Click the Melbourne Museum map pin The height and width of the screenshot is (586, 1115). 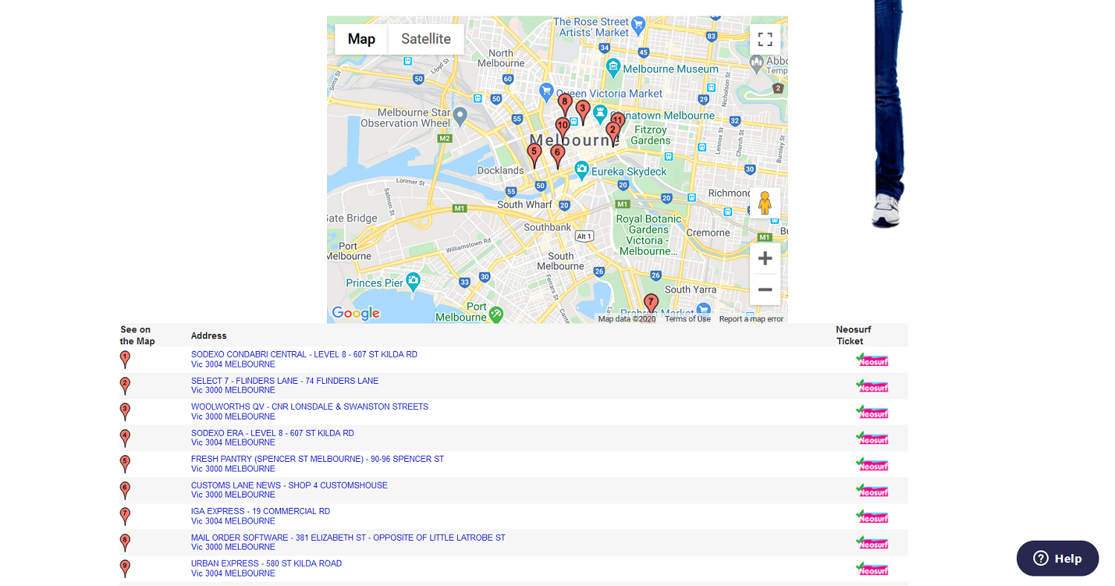coord(613,68)
